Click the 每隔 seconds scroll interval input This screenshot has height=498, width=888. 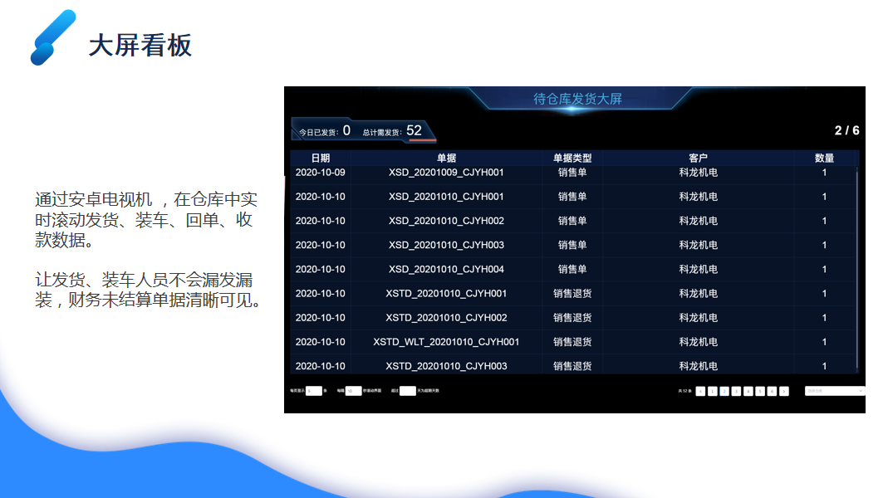353,391
